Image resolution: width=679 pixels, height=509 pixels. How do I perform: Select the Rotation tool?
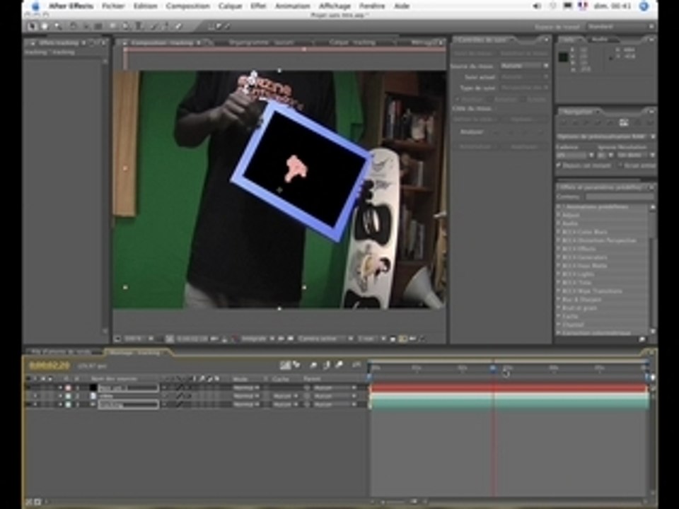coord(73,26)
